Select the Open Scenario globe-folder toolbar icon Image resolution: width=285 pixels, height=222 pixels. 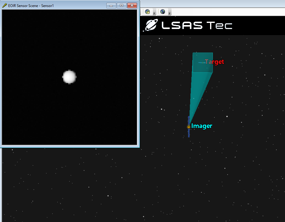(147, 12)
